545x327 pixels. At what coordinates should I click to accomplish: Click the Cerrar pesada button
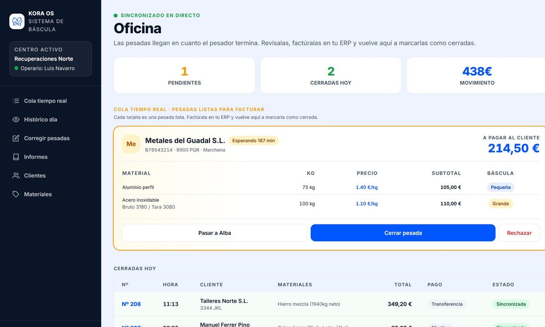(403, 233)
